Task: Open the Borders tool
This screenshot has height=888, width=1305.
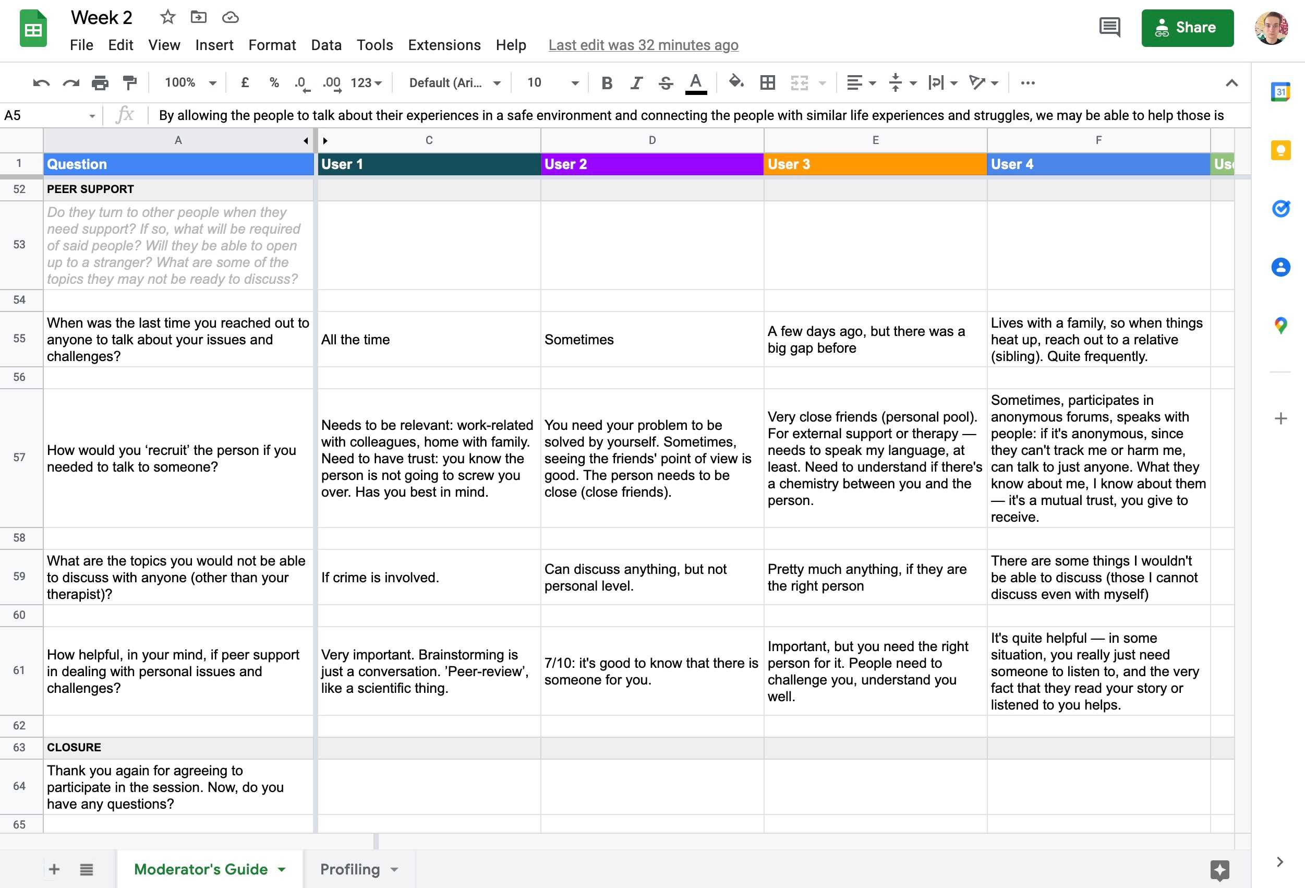Action: pos(767,83)
